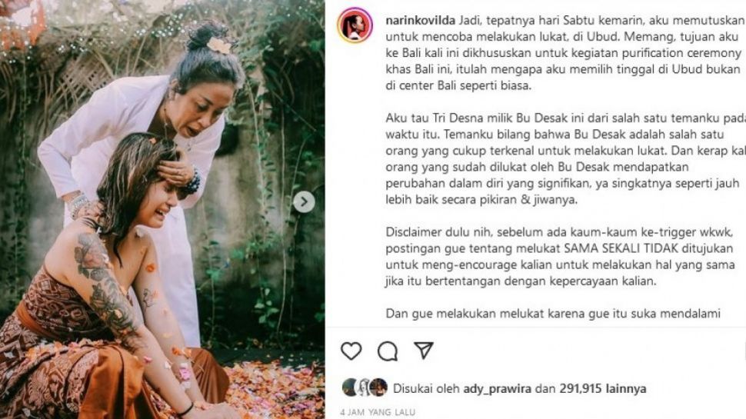The height and width of the screenshot is (419, 746).
Task: Click the middle liker avatar thumbnail
Action: 365,387
